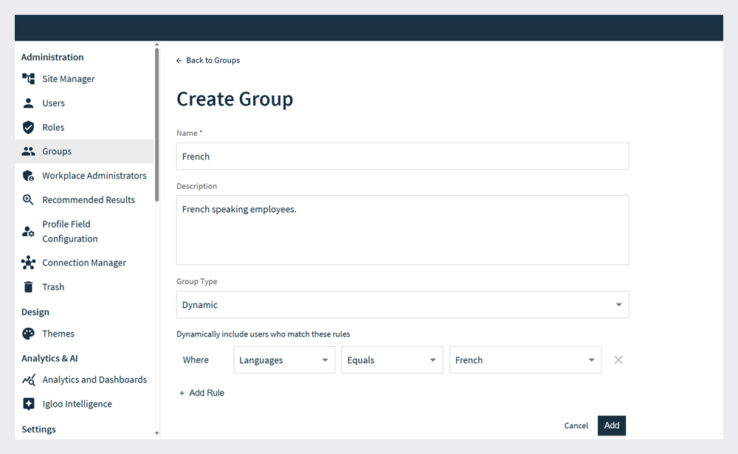Click the Roles shield icon
The width and height of the screenshot is (738, 454).
click(x=28, y=127)
